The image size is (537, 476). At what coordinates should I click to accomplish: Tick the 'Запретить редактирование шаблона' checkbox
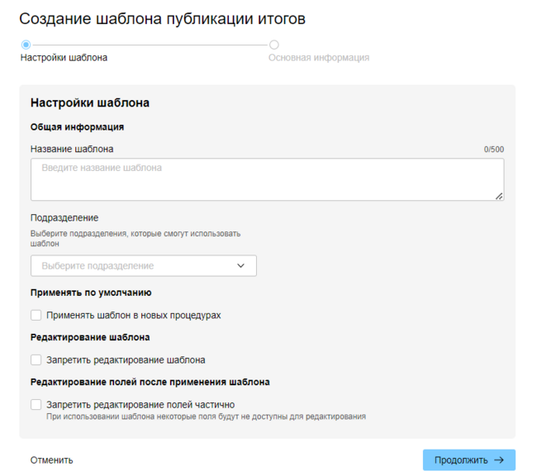coord(36,360)
